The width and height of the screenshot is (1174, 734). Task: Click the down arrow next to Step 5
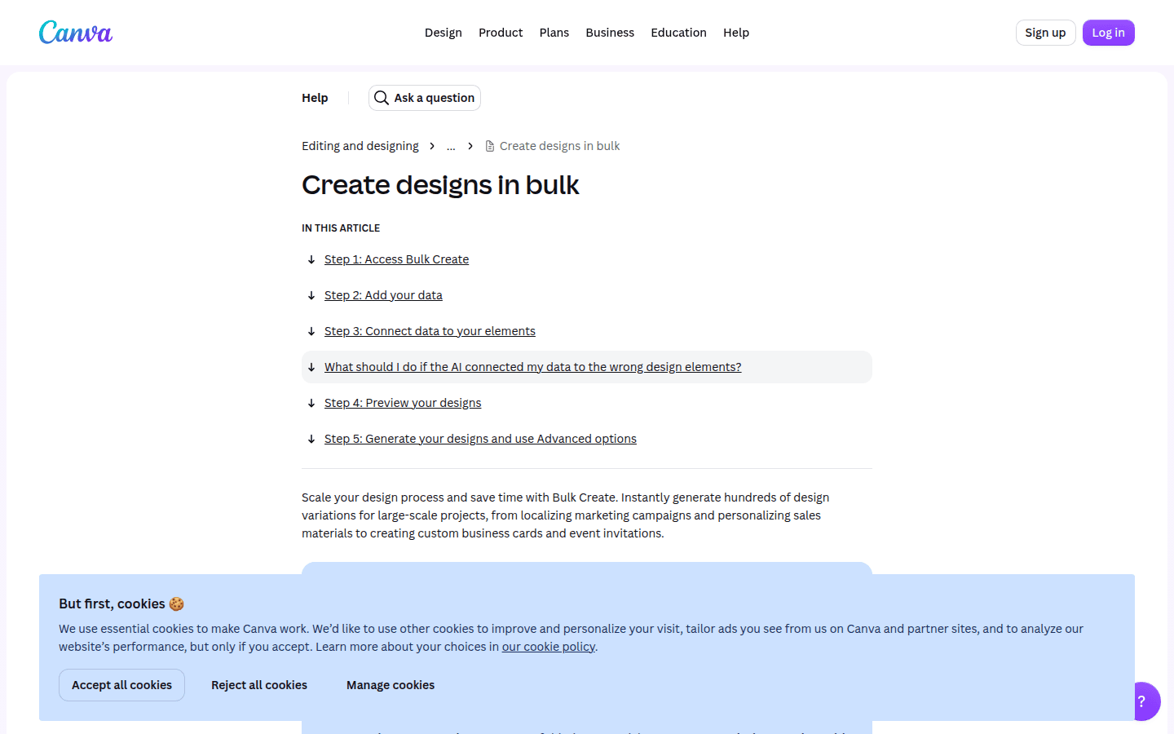pos(311,439)
